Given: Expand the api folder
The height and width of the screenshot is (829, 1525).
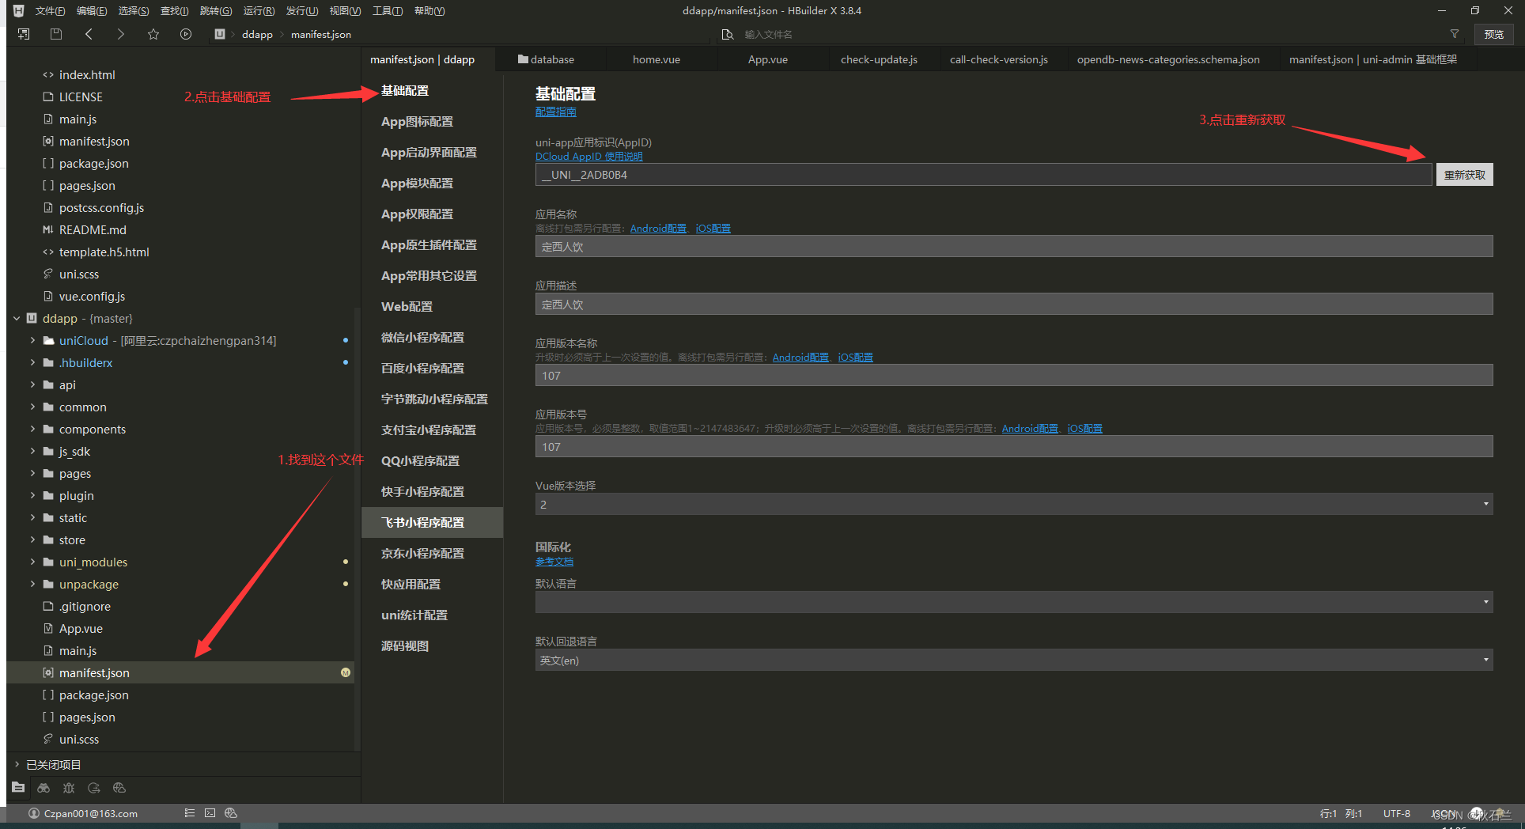Looking at the screenshot, I should click(x=32, y=384).
